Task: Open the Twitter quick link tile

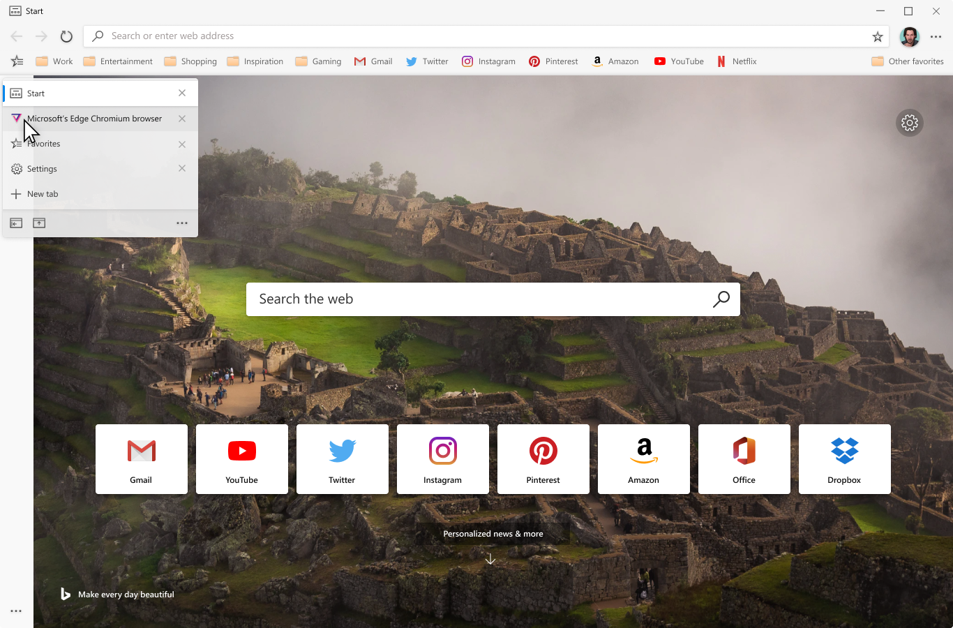Action: pos(343,459)
